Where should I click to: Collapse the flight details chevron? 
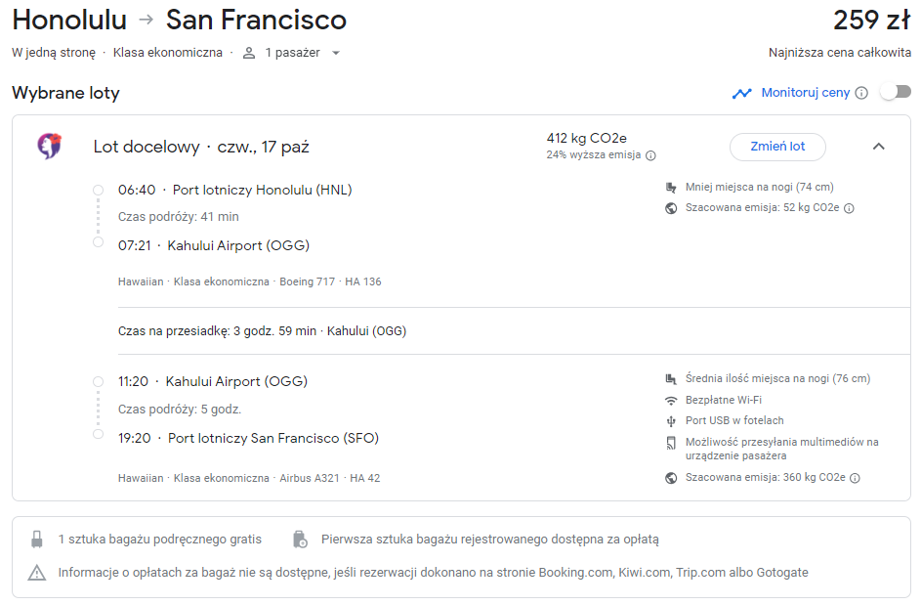879,147
